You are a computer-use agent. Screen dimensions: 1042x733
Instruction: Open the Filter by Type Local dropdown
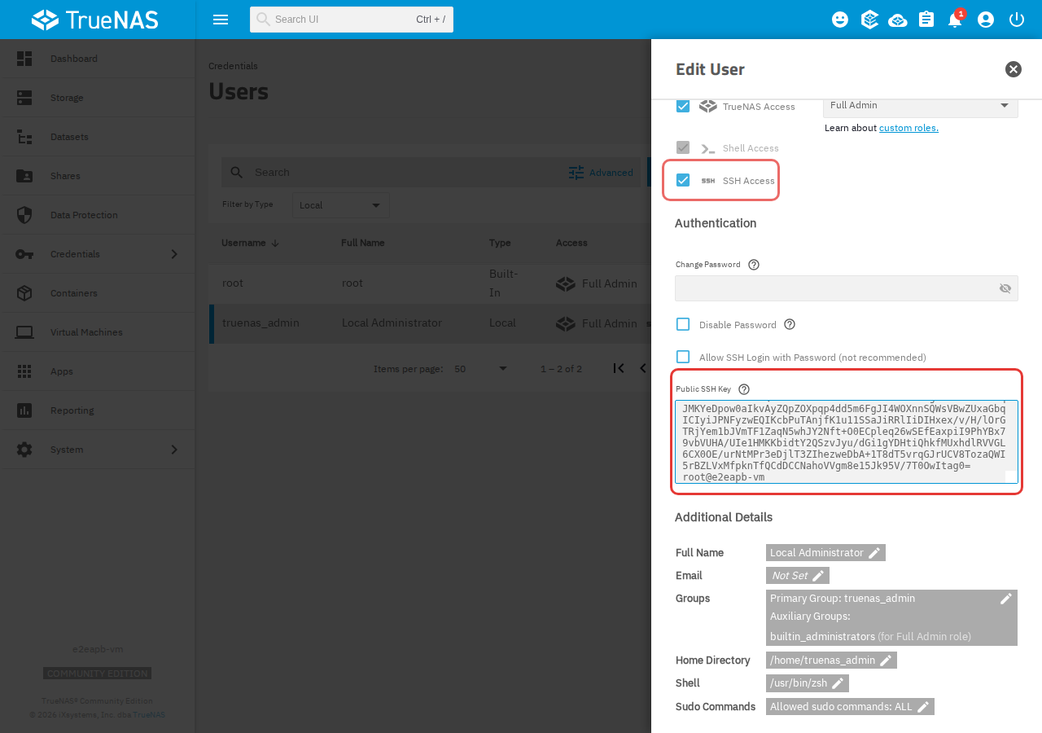click(x=340, y=205)
